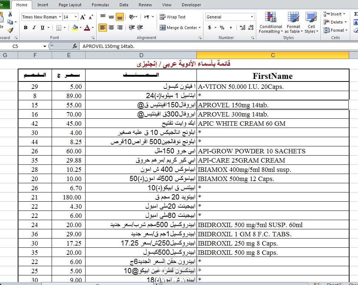Viewport: 358px width, 285px height.
Task: Toggle Align Text Left button
Action: coord(103,28)
